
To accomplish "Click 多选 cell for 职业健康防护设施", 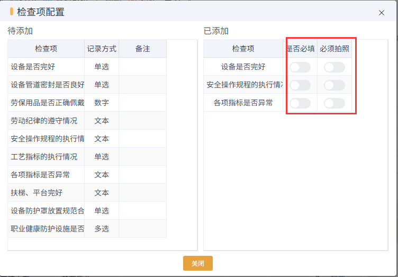I will (102, 229).
